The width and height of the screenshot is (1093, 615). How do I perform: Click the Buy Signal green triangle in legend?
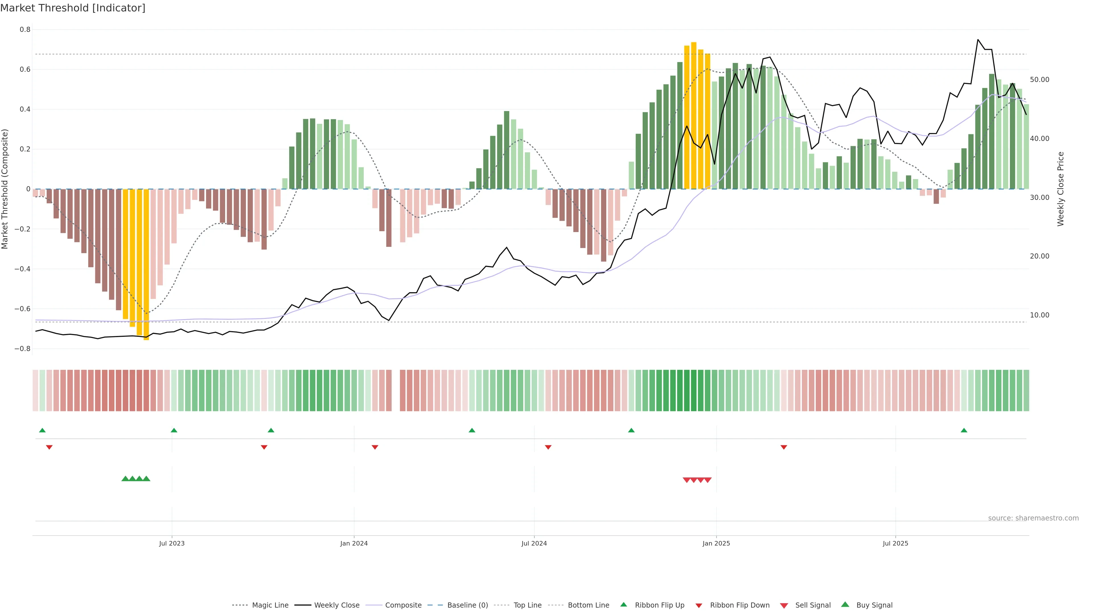(845, 605)
